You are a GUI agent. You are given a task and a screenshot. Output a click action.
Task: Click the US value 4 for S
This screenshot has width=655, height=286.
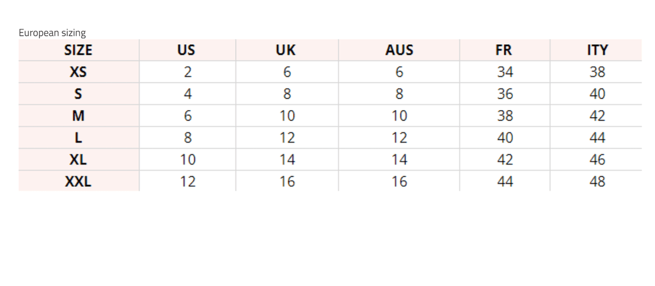coord(187,94)
